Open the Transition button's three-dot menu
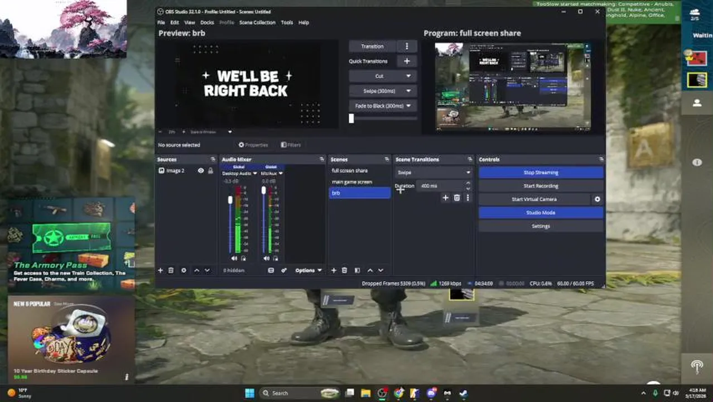Screen dimensions: 713x402 (x=407, y=46)
